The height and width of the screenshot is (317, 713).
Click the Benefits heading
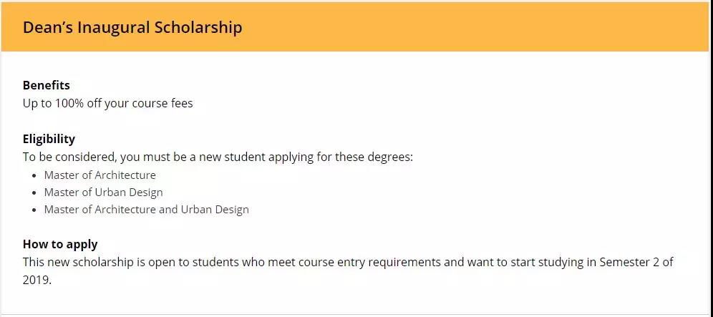47,85
